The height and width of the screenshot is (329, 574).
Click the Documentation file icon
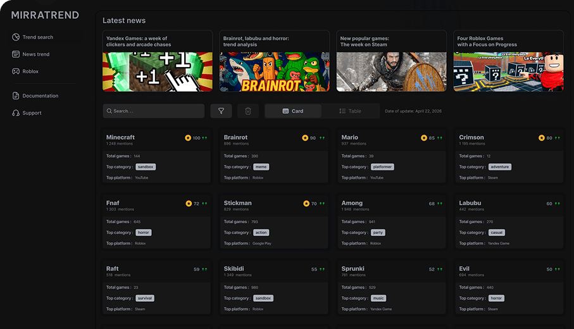click(x=16, y=96)
